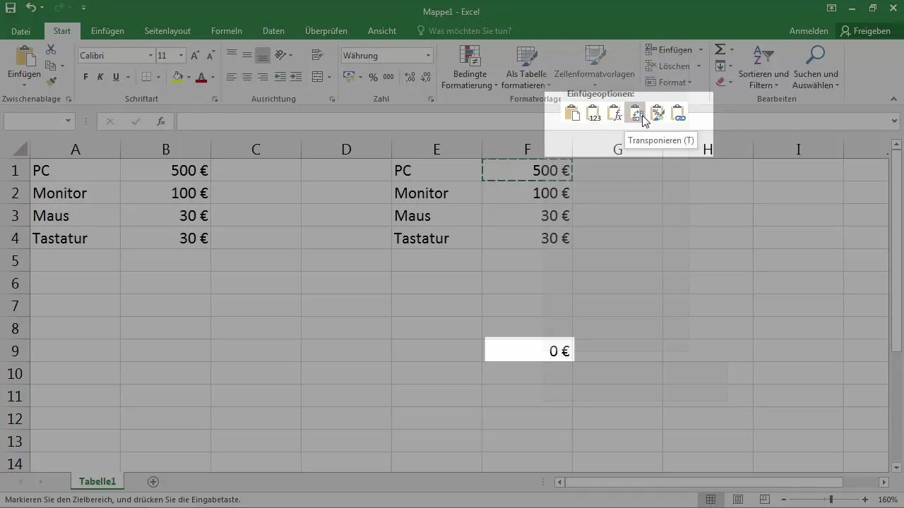Click the zoom slider handle
904x508 pixels.
(x=831, y=499)
